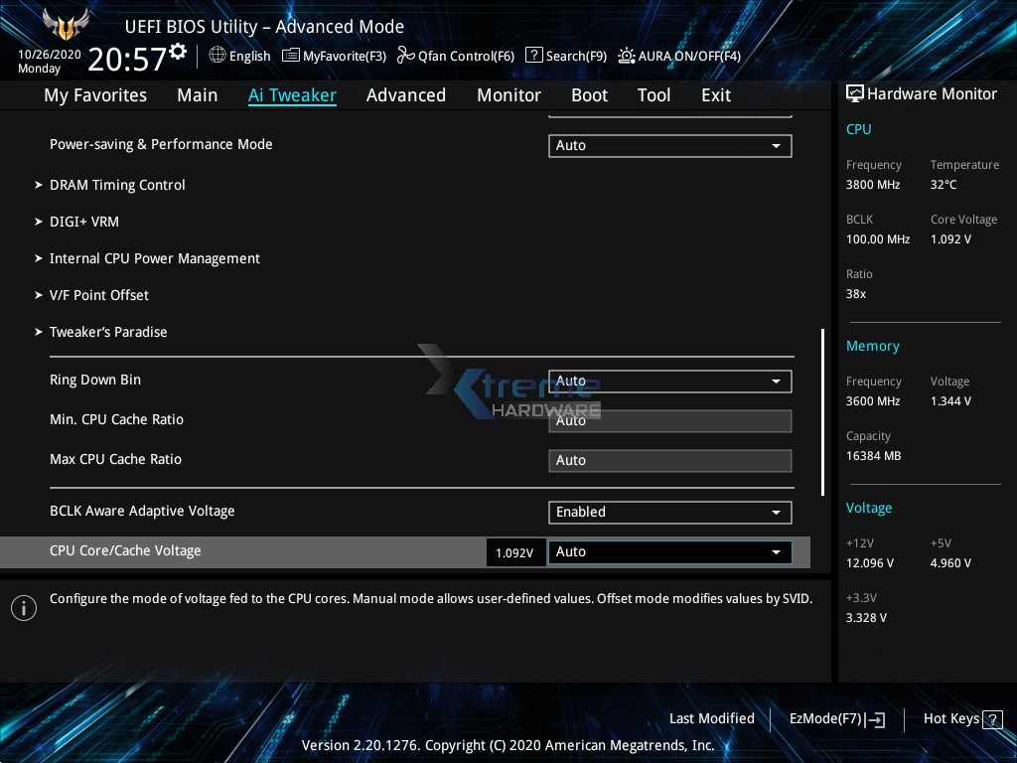Viewport: 1017px width, 763px height.
Task: Open the BIOS Search function
Action: coord(565,56)
